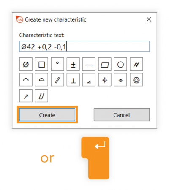Insert the concentricity symbol
Screen dimensions: 169x190
(x=136, y=80)
